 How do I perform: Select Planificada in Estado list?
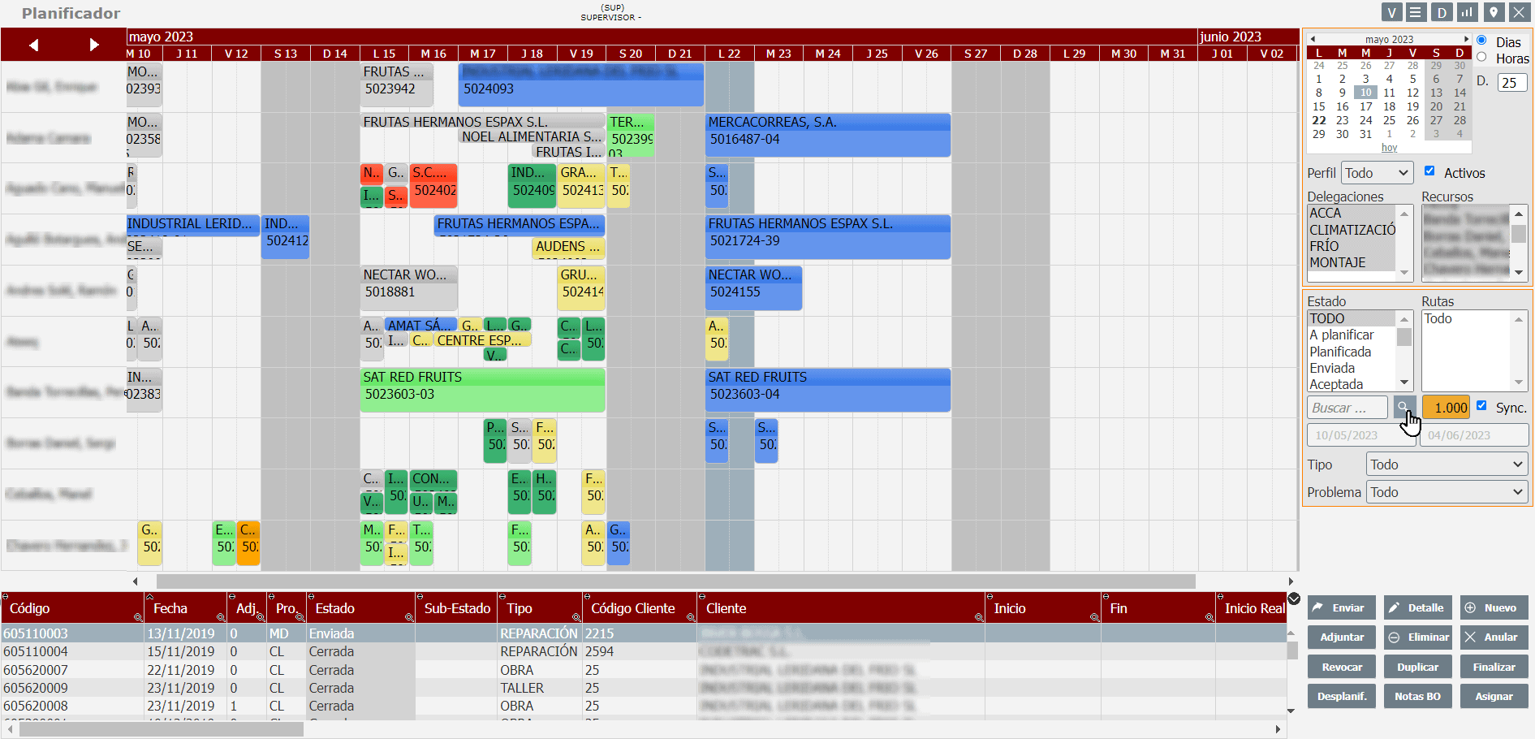[x=1352, y=352]
